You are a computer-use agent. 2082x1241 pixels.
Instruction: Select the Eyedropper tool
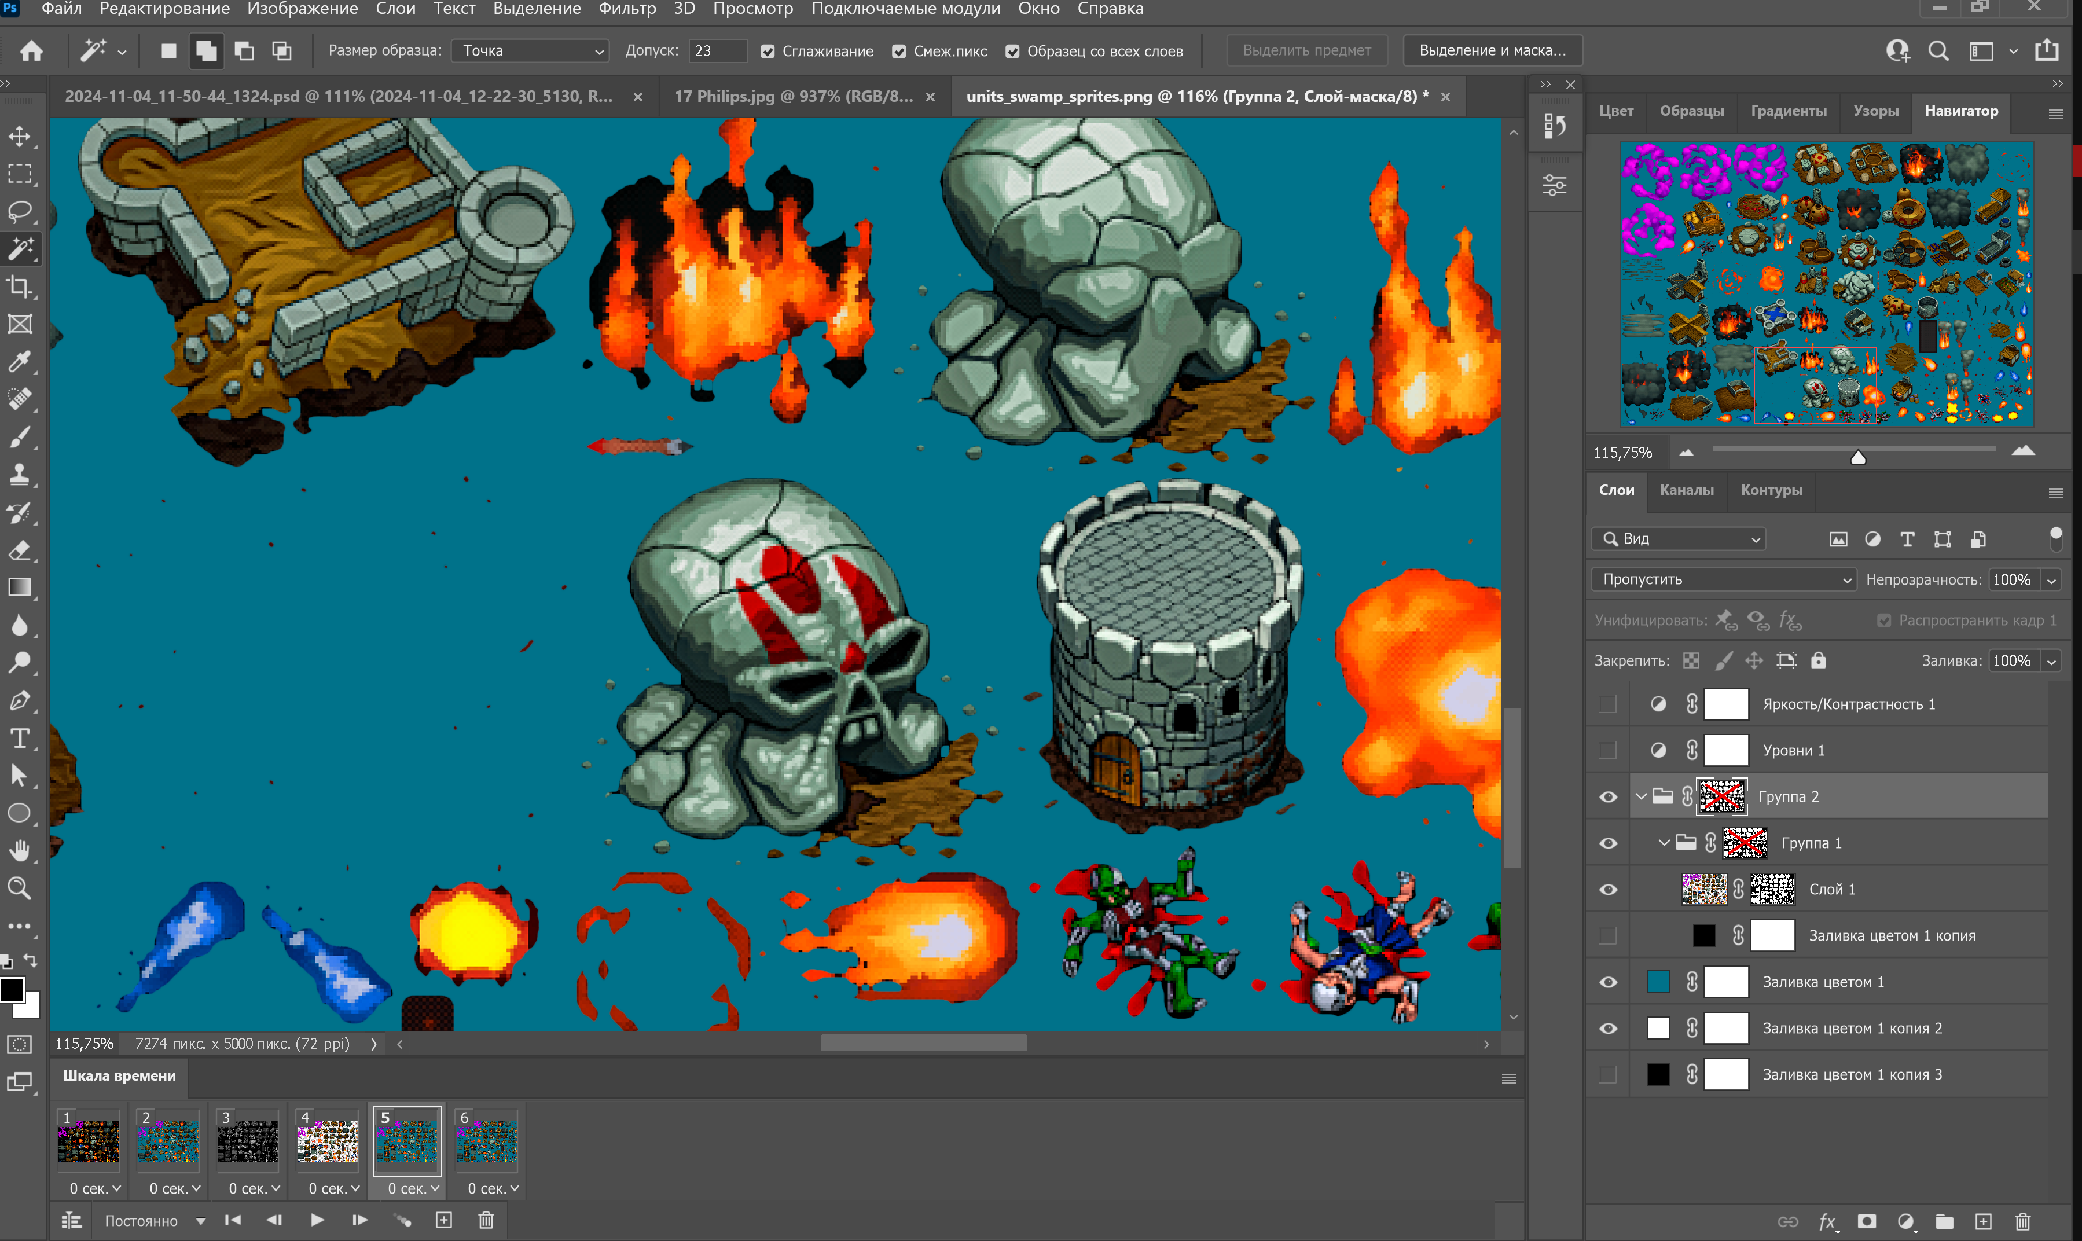[x=20, y=361]
